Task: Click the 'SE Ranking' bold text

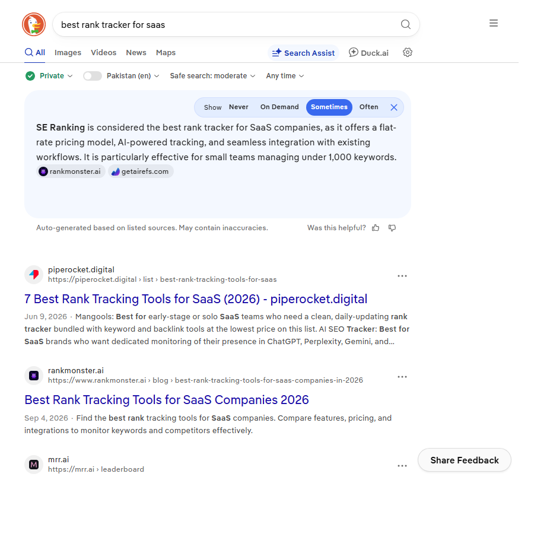Action: (61, 128)
